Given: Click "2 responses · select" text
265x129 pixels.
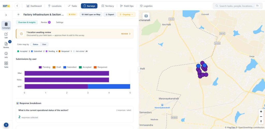Looking at the screenshot, I should [123, 110].
